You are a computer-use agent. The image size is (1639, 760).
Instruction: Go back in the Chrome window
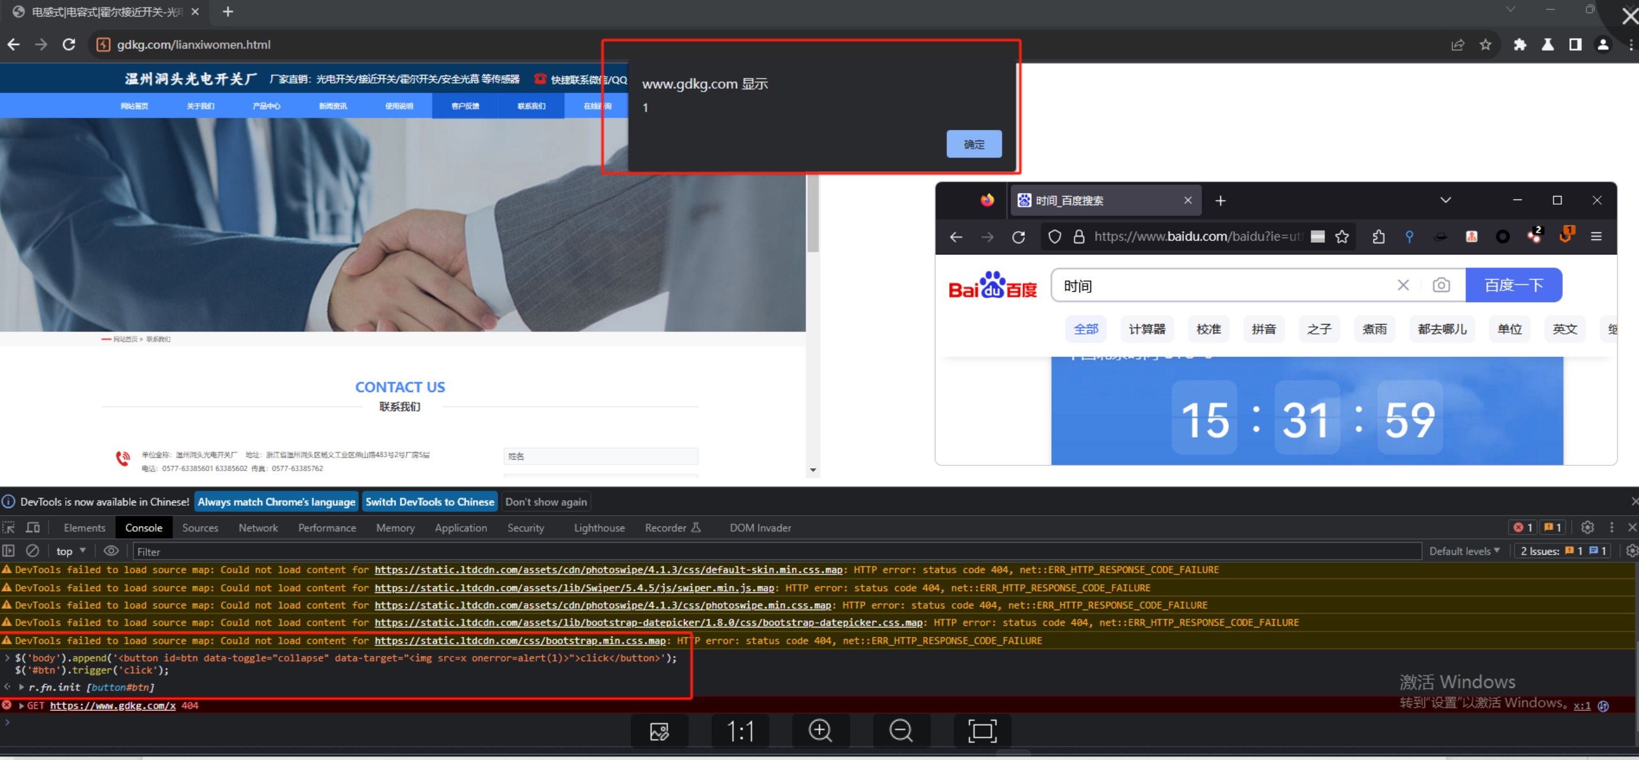13,44
